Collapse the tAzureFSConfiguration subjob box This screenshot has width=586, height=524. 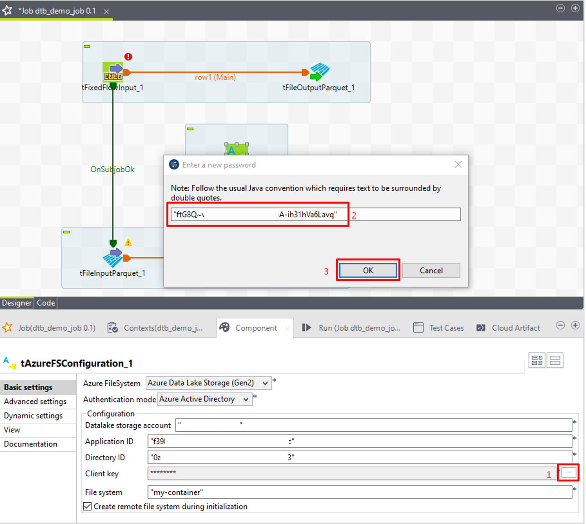click(x=190, y=129)
